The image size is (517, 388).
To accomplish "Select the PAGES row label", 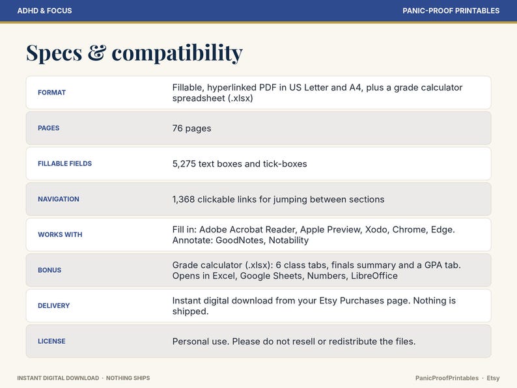I will point(48,128).
